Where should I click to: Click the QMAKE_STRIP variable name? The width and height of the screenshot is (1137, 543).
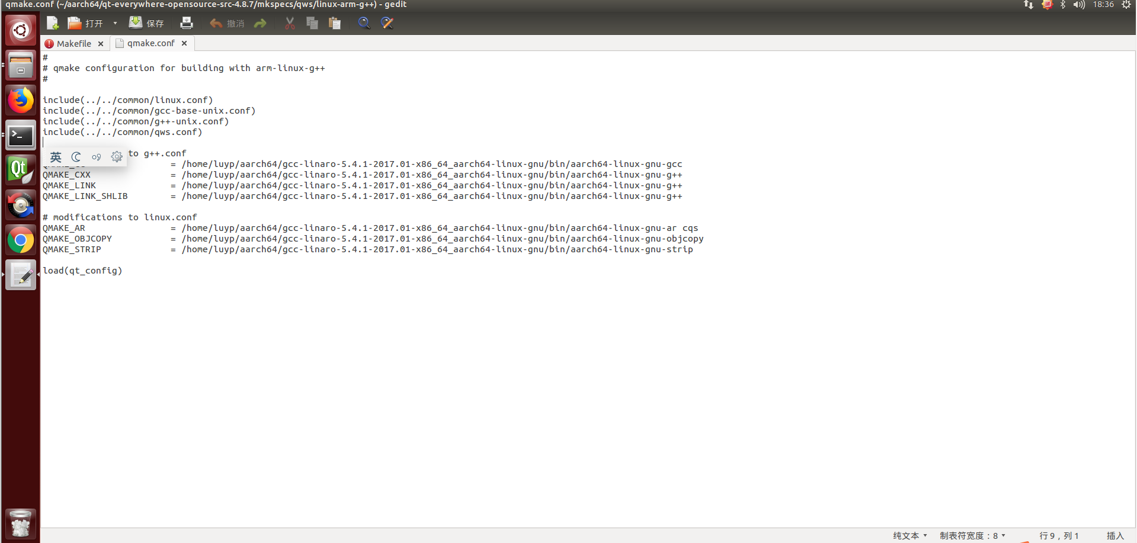72,249
